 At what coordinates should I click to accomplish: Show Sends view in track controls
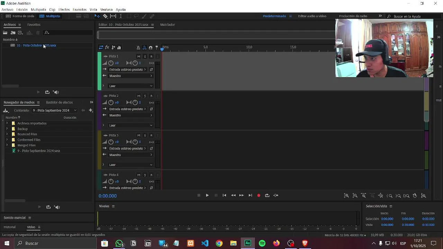tap(113, 47)
